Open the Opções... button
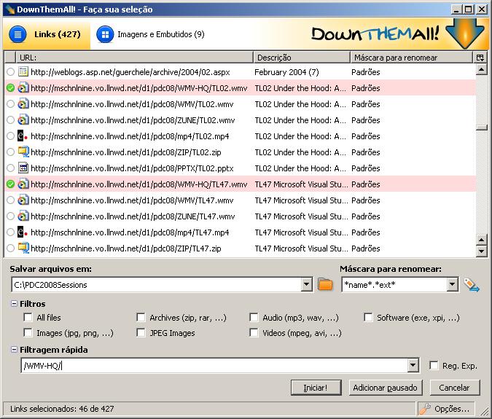Image resolution: width=492 pixels, height=419 pixels. point(446,409)
